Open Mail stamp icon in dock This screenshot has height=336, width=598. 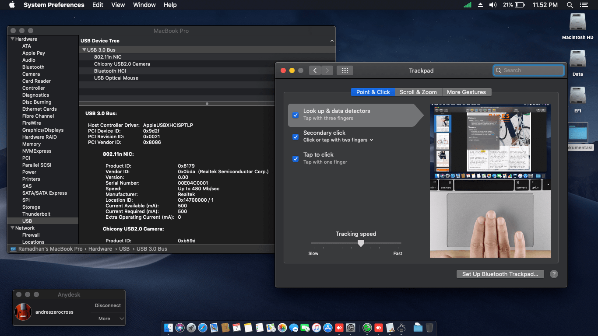point(214,327)
